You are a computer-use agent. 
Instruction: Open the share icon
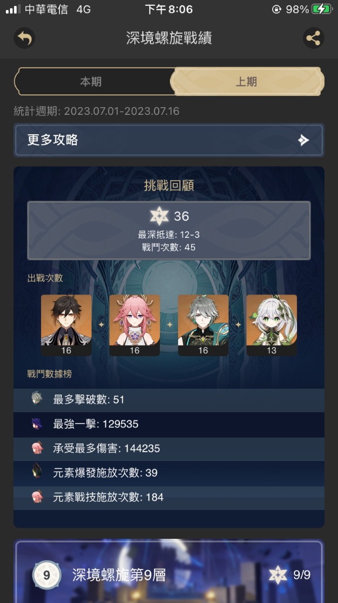313,38
